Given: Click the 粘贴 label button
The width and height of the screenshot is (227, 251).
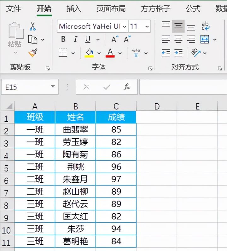Looking at the screenshot, I should [15, 44].
